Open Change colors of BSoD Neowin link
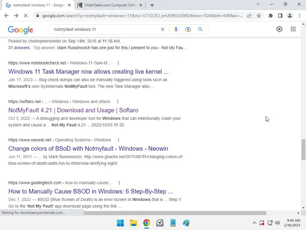The height and width of the screenshot is (230, 306). 88,149
